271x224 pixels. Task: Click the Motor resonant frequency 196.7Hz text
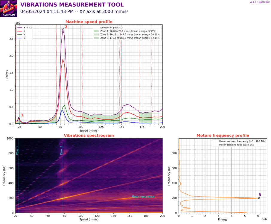pos(242,141)
